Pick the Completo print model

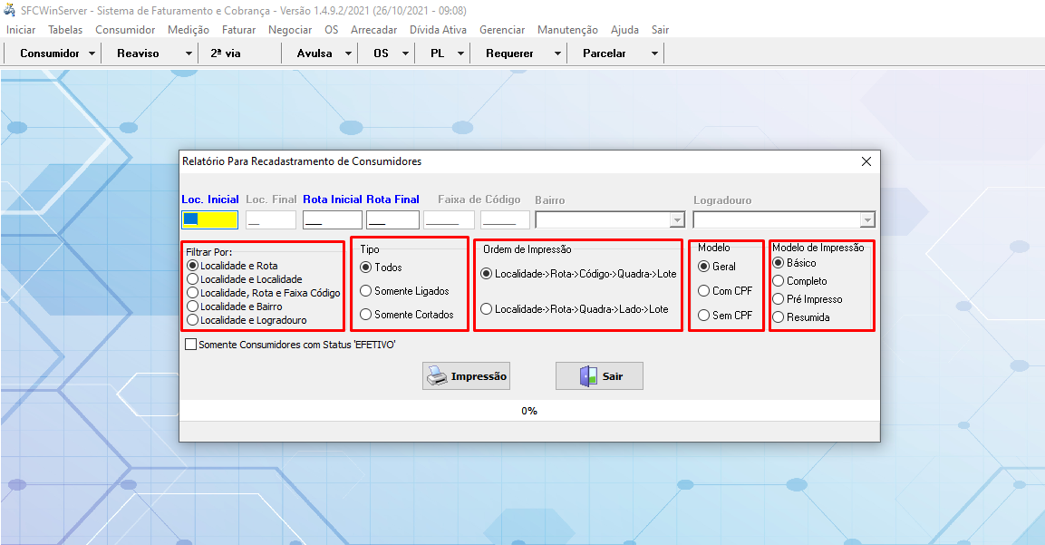point(779,281)
